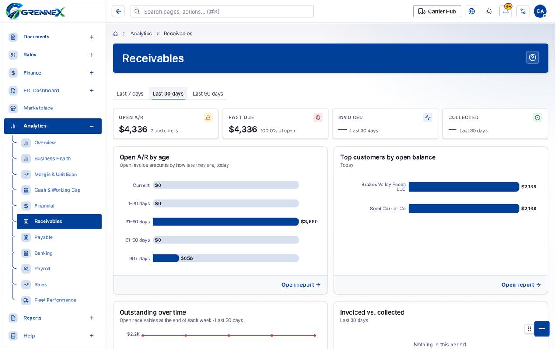Open the Overview analytics page
The image size is (559, 349).
tap(59, 143)
